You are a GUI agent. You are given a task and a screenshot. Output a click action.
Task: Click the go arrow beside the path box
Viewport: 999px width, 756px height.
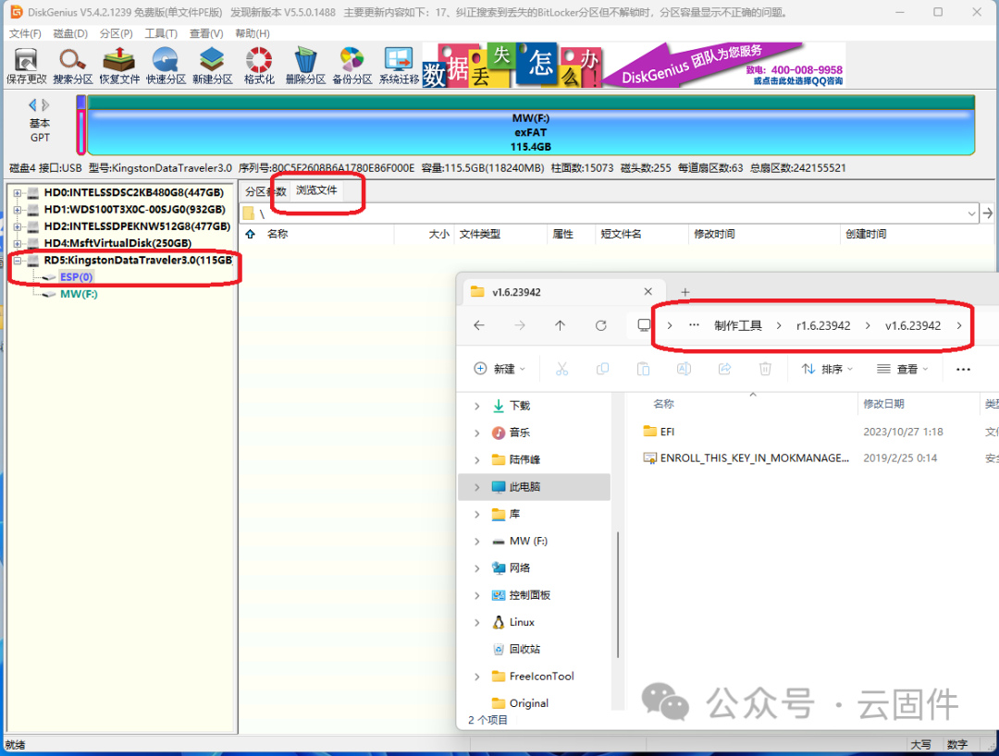tap(988, 213)
